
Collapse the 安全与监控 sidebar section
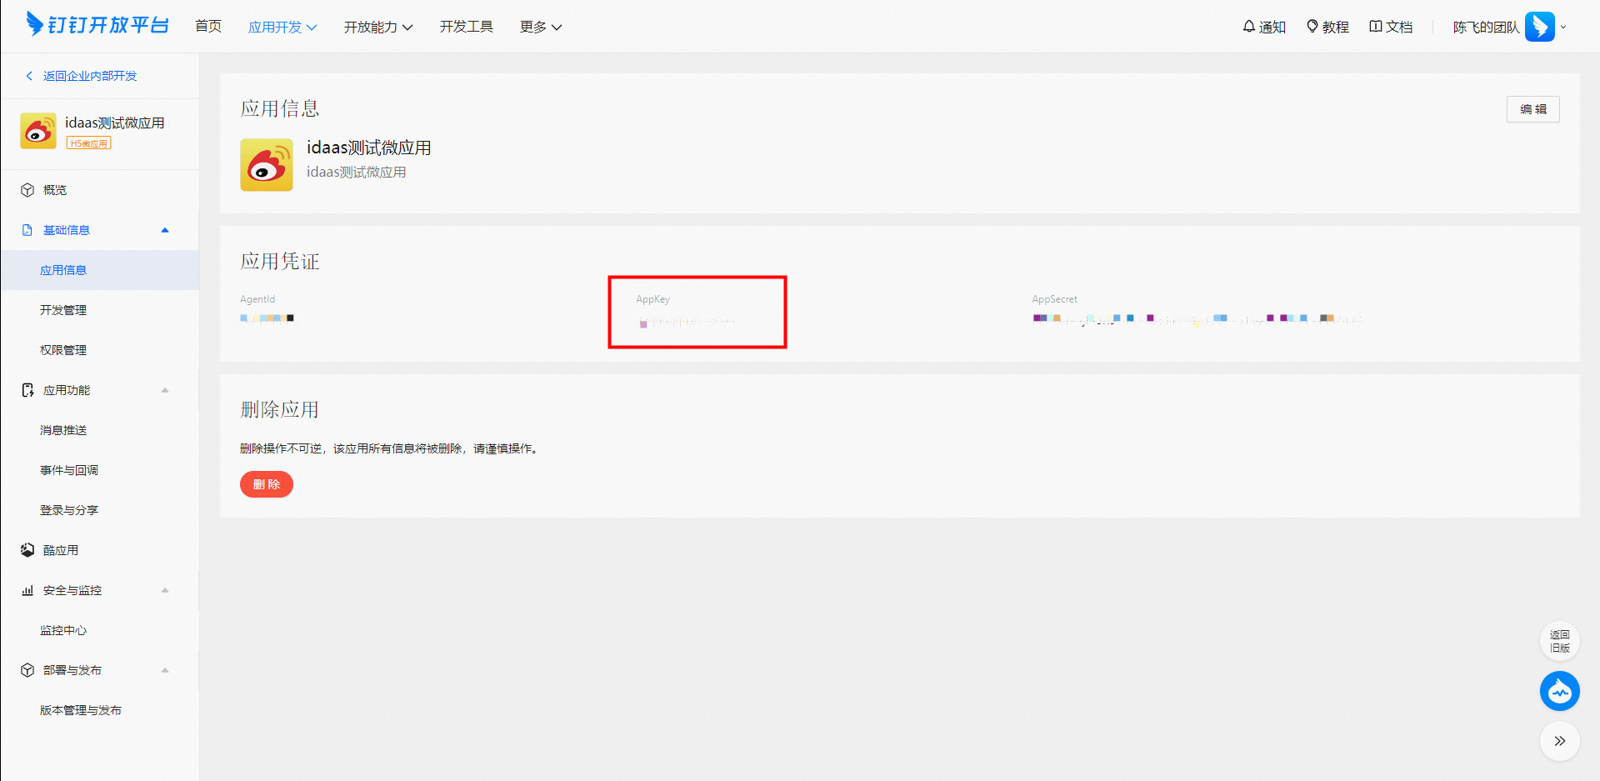point(165,590)
